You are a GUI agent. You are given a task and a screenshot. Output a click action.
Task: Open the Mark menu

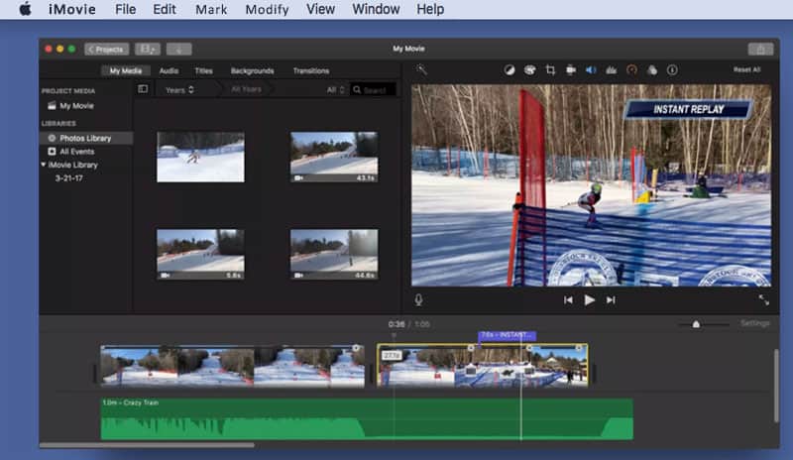pos(211,9)
